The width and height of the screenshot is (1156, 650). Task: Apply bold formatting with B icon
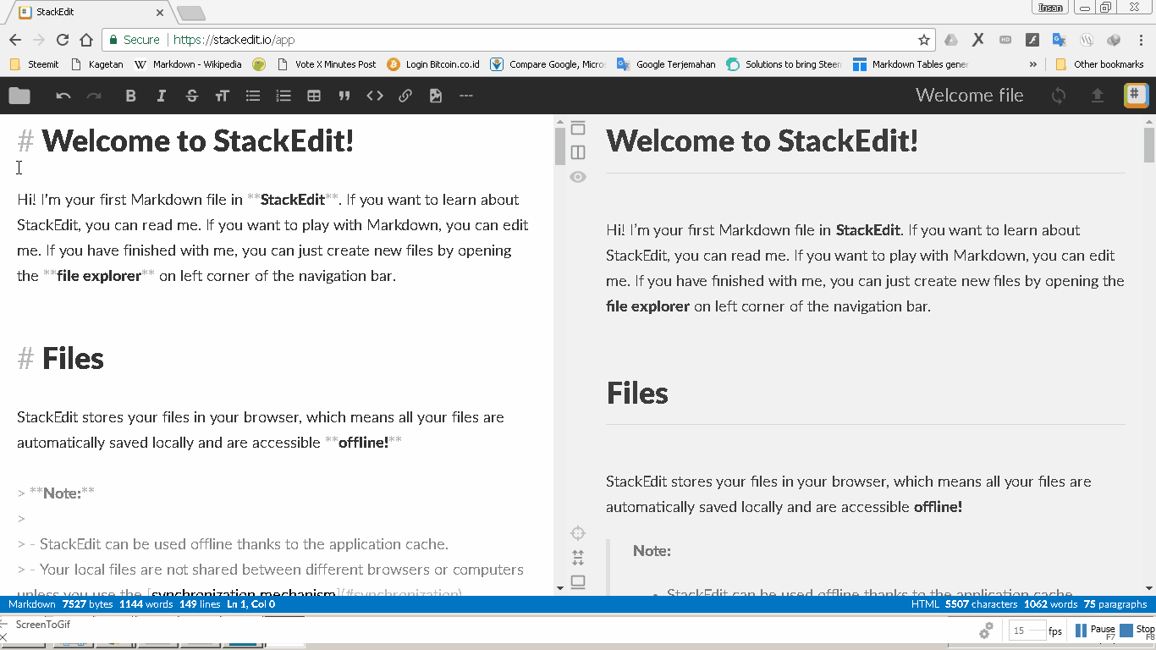click(x=130, y=96)
